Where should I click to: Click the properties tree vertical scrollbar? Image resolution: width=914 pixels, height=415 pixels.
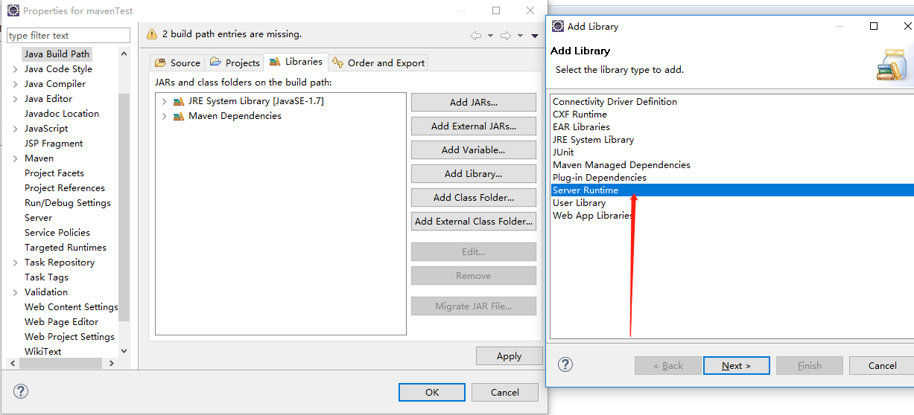pyautogui.click(x=124, y=208)
